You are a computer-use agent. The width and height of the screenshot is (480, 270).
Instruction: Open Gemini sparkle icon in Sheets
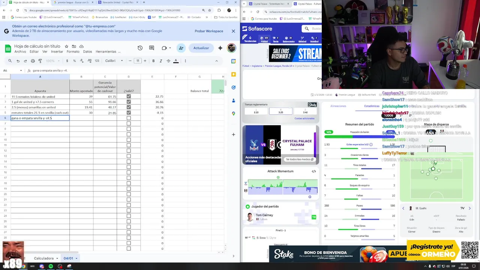(x=220, y=48)
